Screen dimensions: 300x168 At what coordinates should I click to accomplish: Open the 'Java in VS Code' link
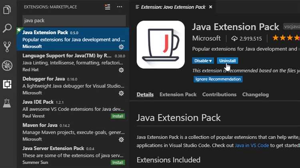252,145
